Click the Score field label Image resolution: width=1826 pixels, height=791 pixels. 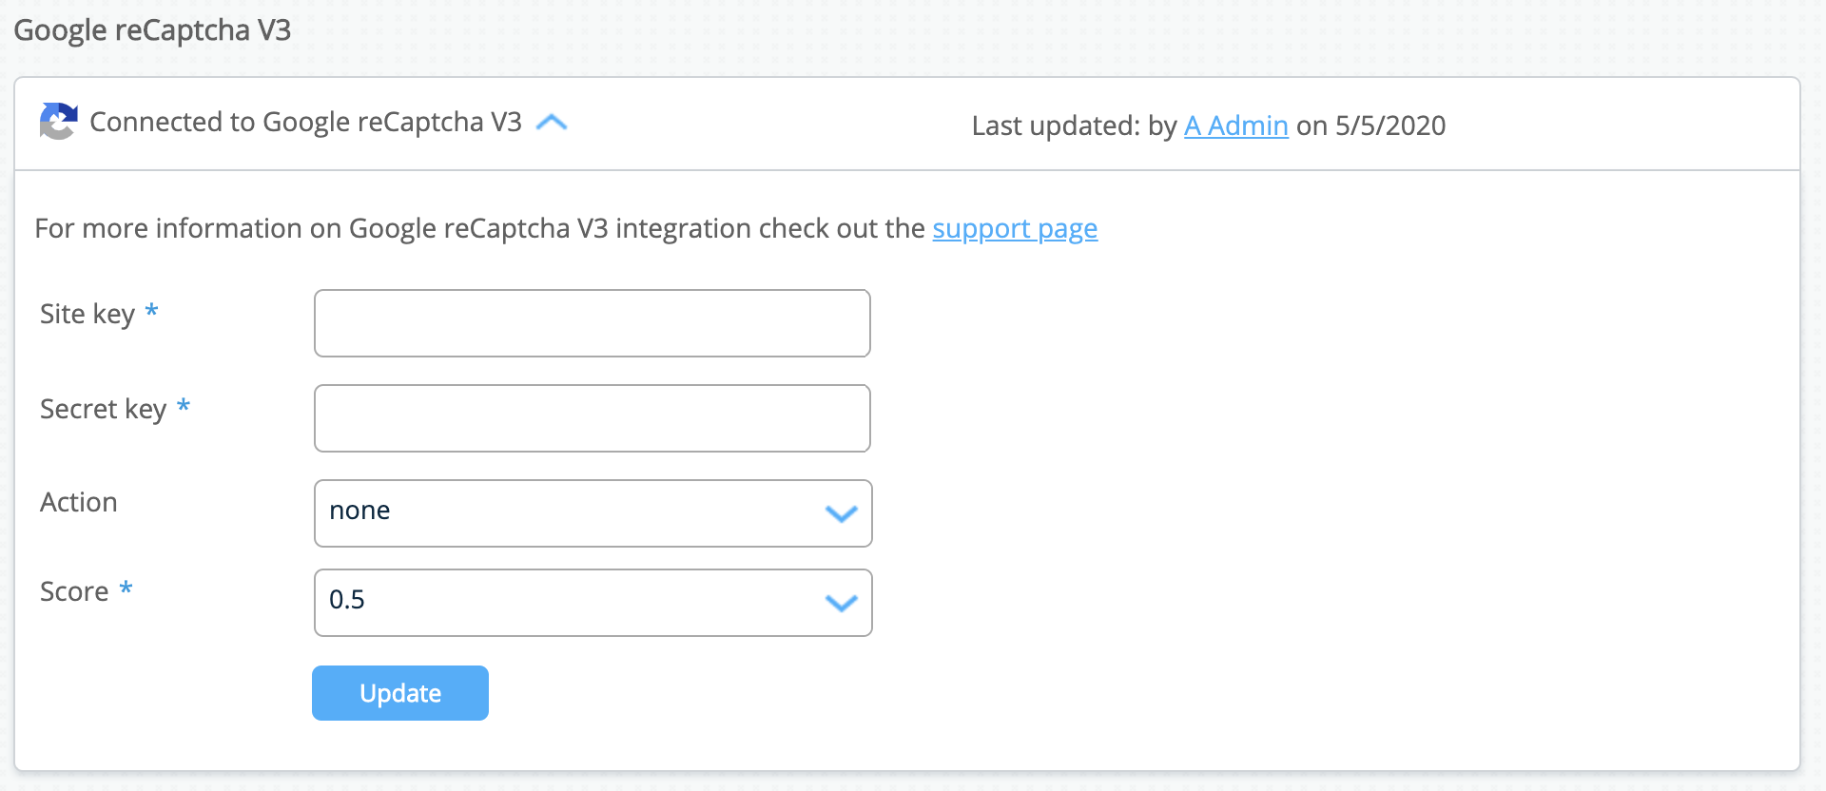(74, 591)
